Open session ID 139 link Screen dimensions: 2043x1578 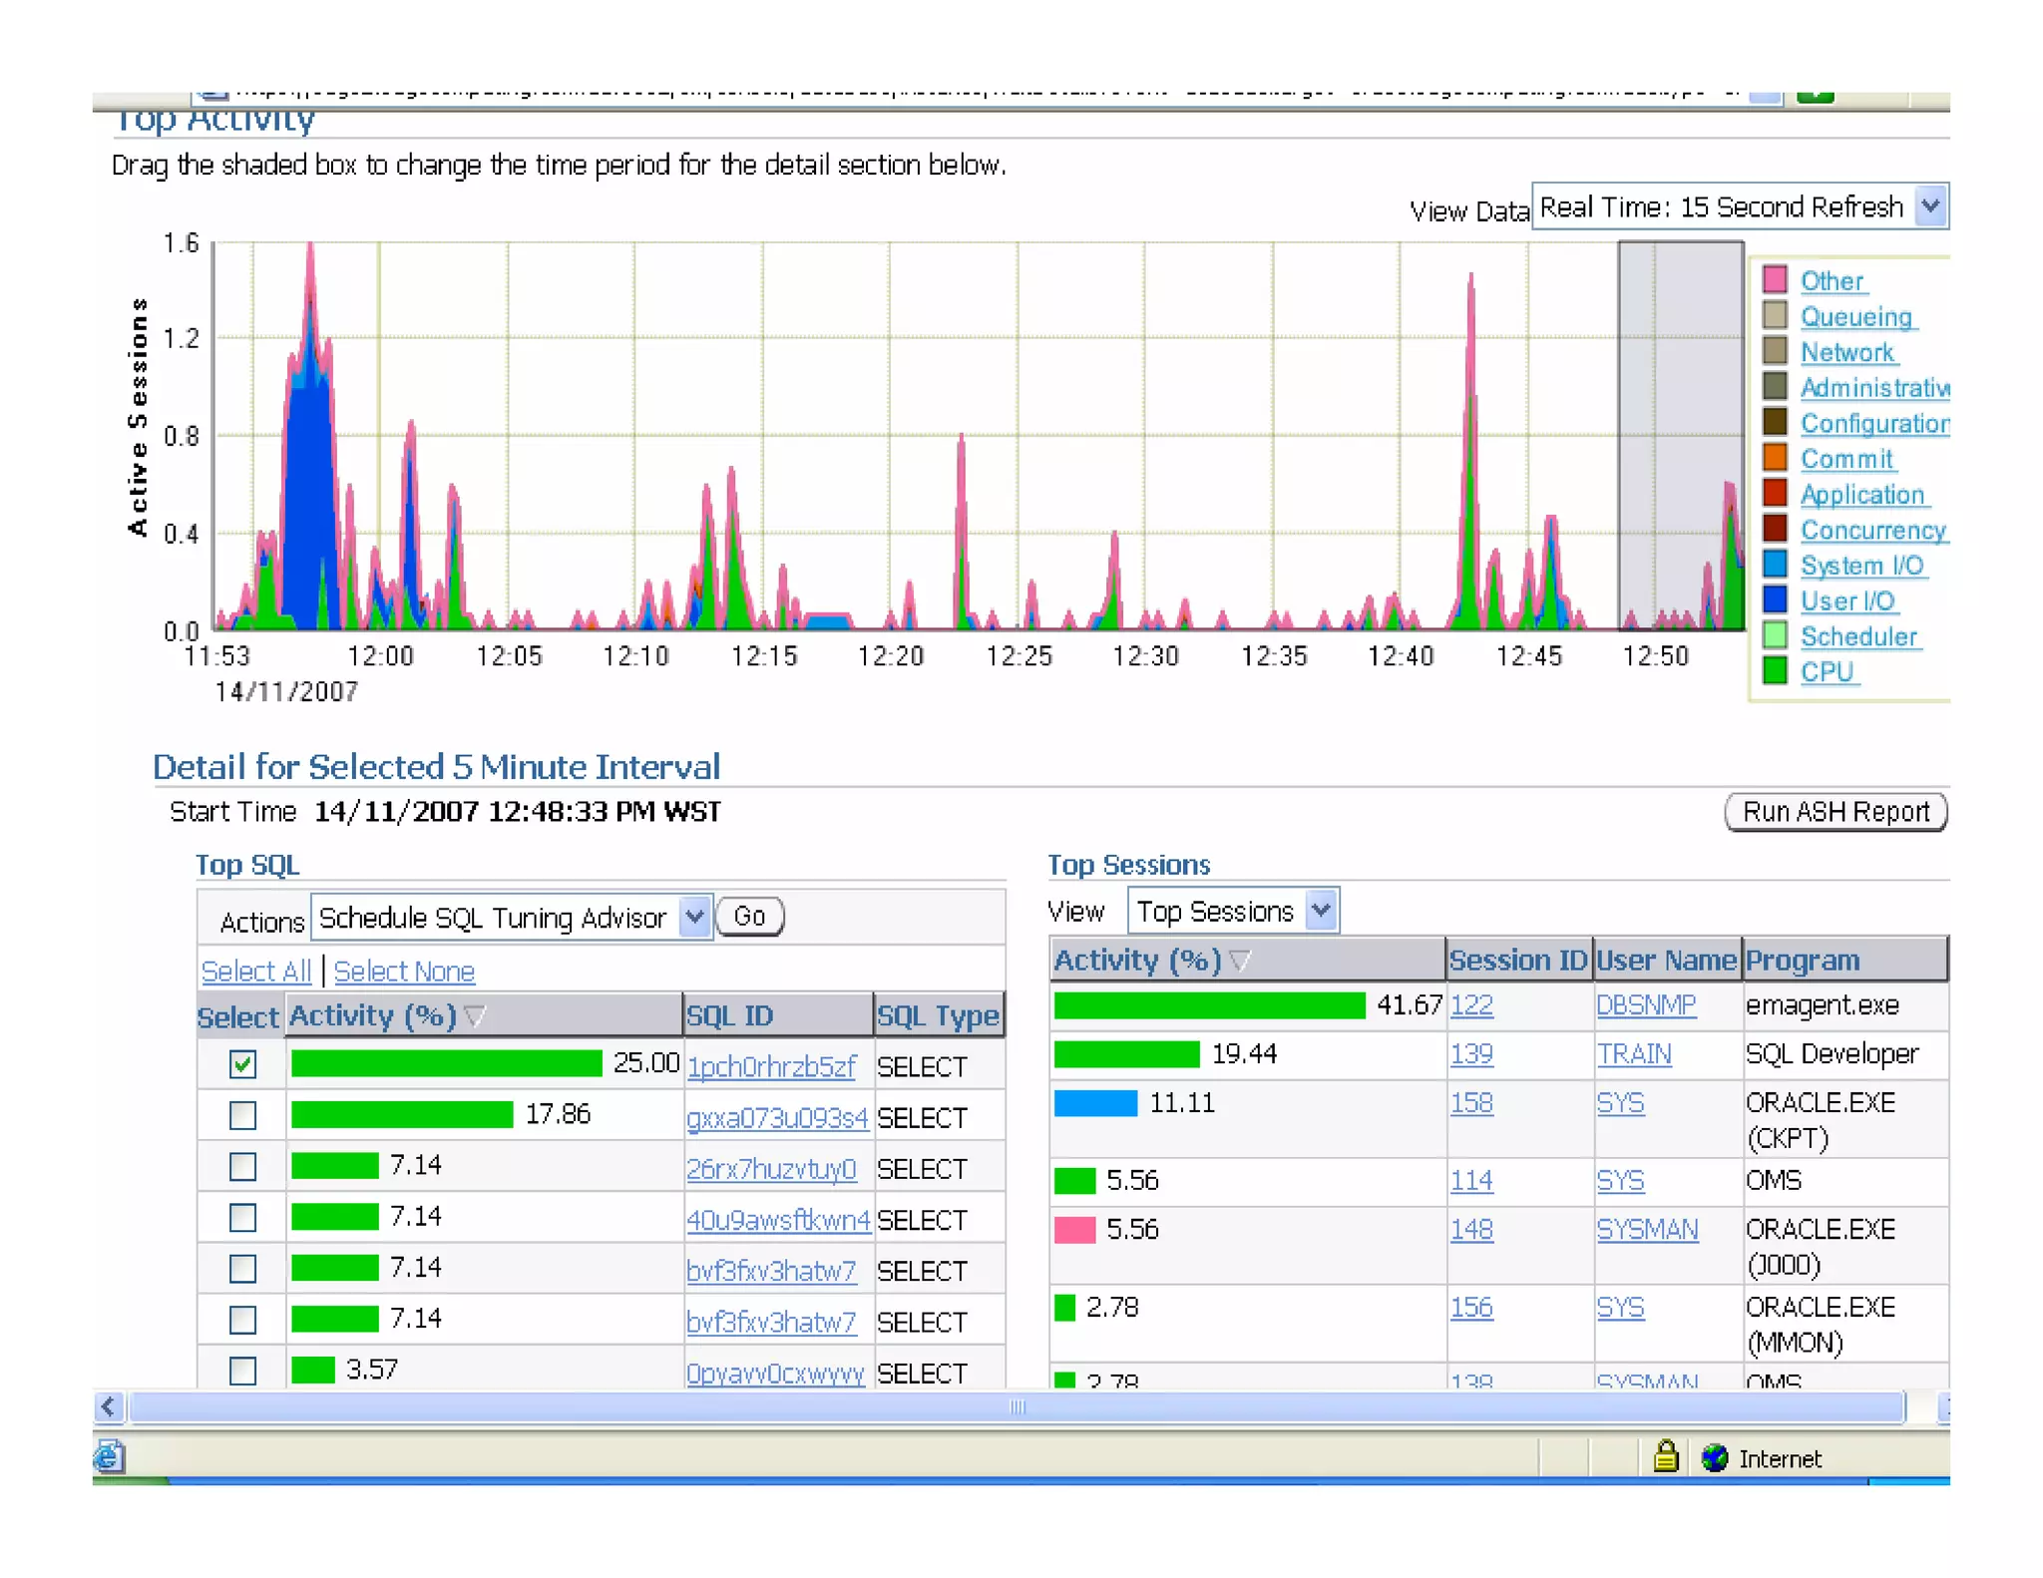tap(1471, 1053)
